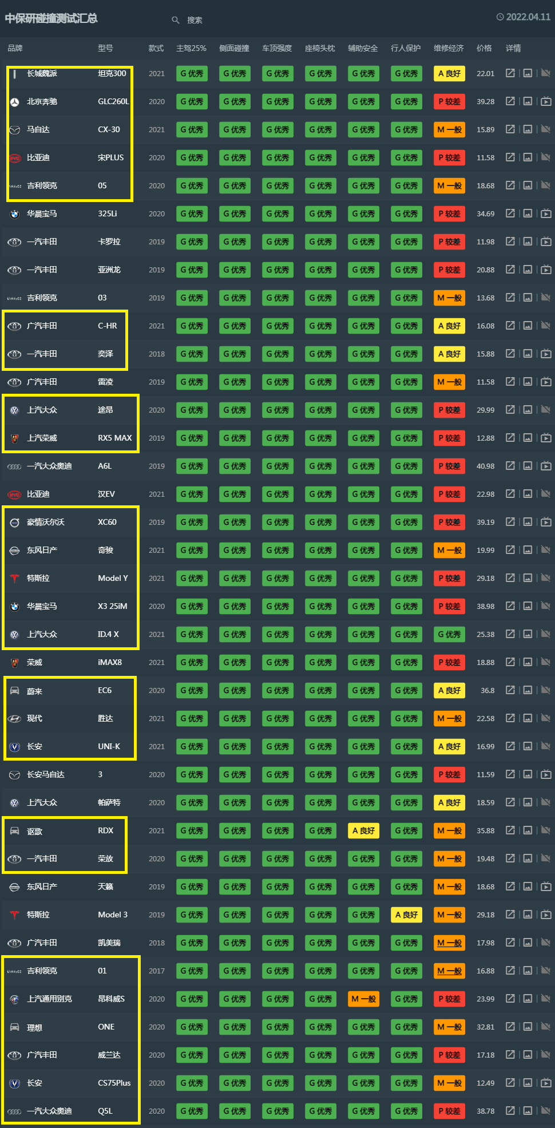The image size is (555, 1128).
Task: Click M 一般 辅助安全 badge for 昂科威S
Action: click(x=363, y=999)
